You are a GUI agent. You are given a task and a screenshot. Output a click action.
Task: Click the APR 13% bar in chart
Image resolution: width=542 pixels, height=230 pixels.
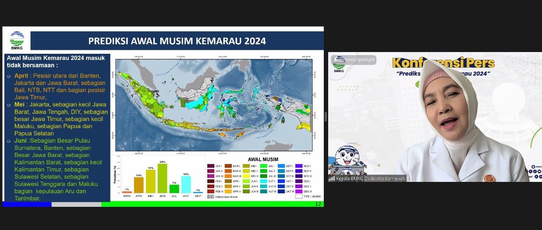[139, 185]
